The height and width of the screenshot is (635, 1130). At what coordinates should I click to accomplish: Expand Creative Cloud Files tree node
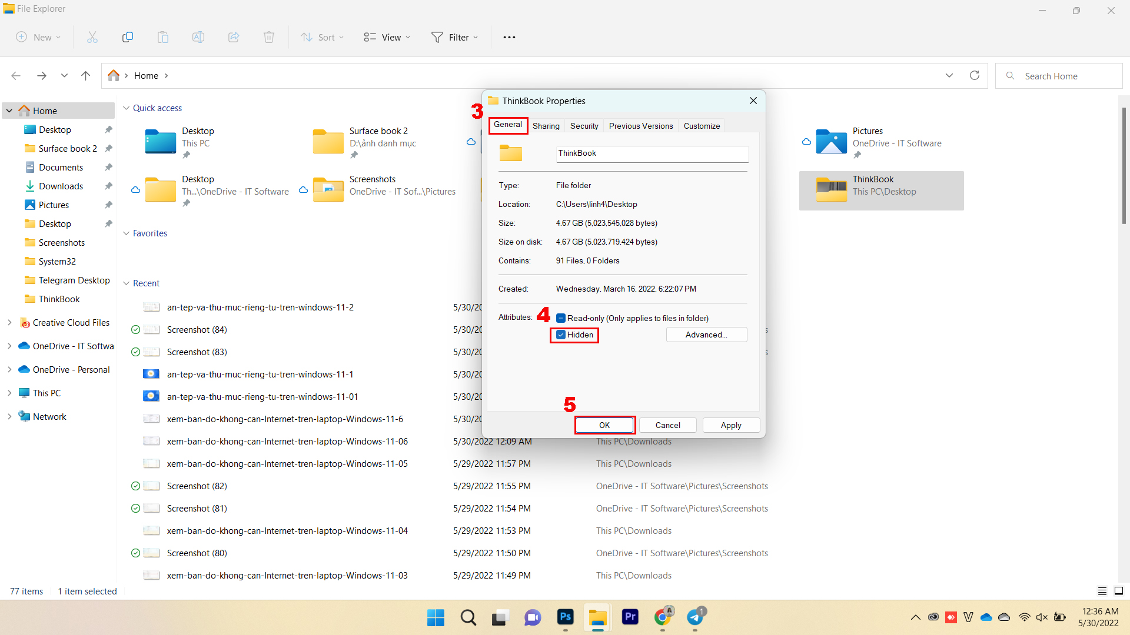click(9, 322)
